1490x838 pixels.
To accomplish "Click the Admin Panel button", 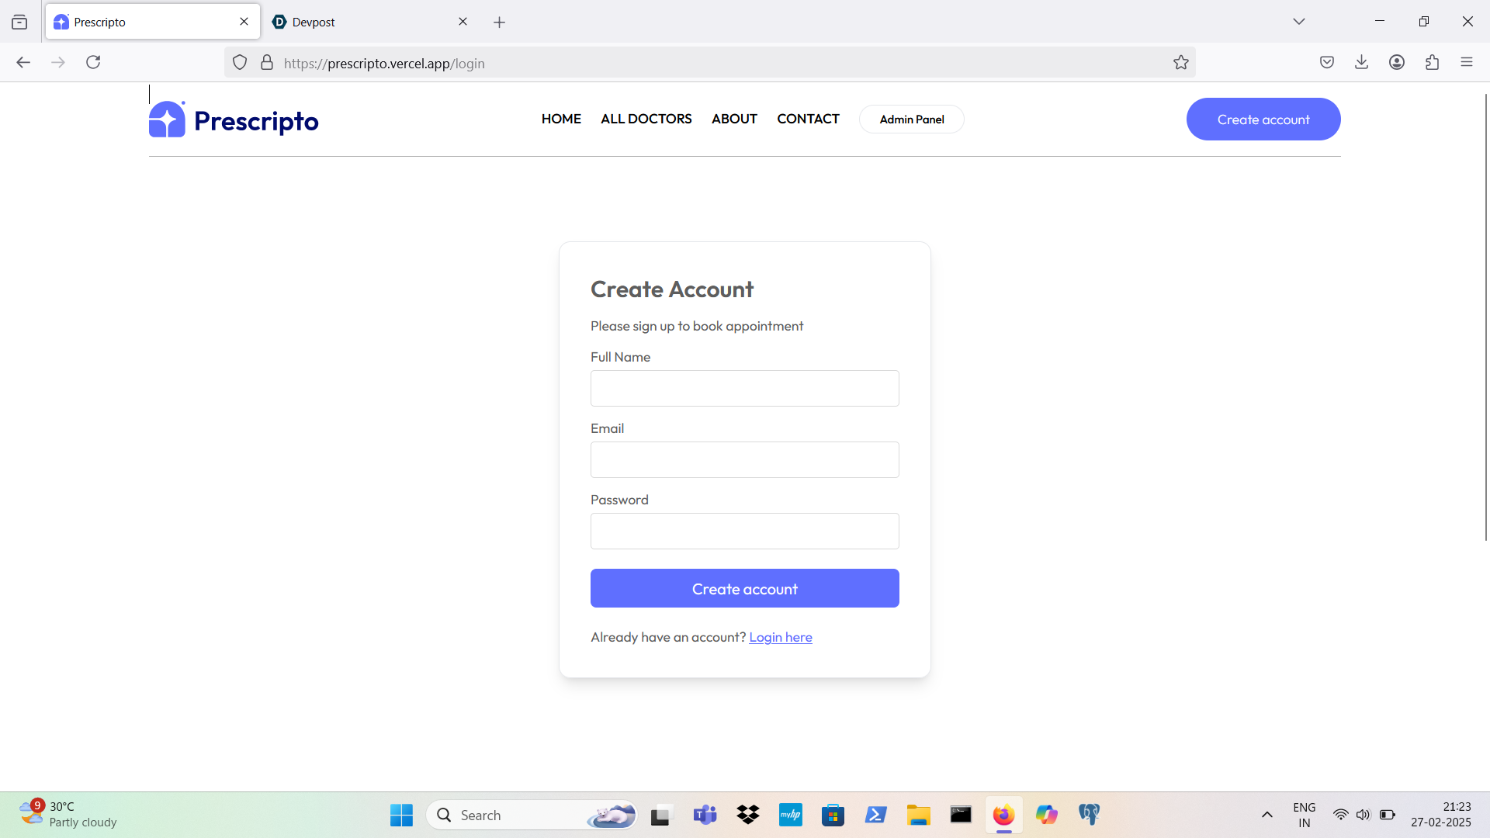I will click(x=911, y=119).
